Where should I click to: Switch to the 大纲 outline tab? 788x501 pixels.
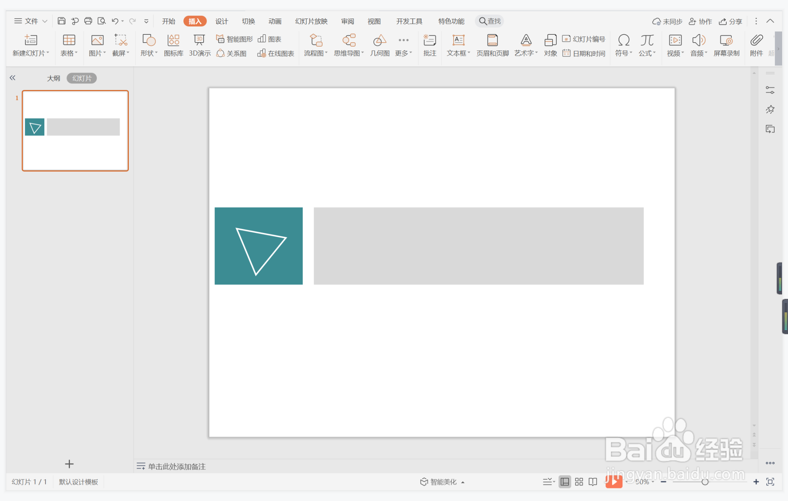click(x=53, y=78)
